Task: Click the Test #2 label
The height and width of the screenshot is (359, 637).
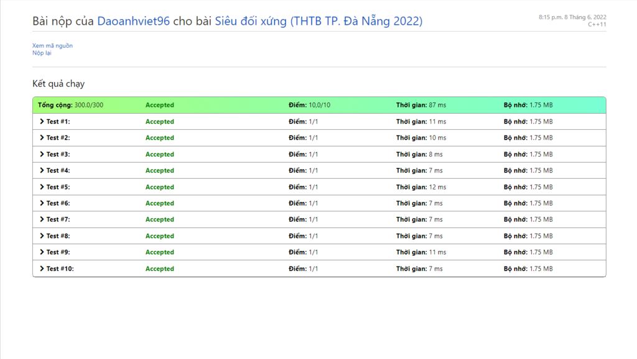Action: tap(58, 137)
